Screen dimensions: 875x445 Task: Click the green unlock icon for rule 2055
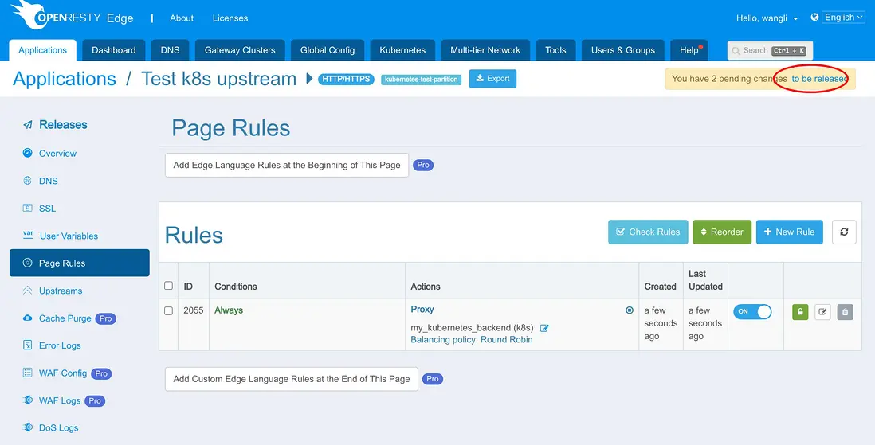799,312
